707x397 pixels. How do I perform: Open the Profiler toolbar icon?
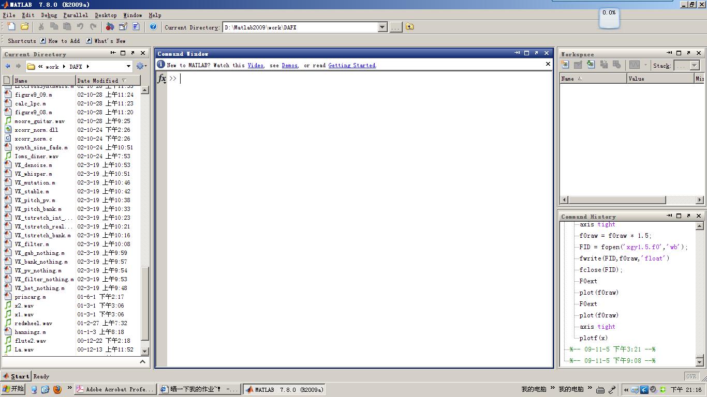136,27
